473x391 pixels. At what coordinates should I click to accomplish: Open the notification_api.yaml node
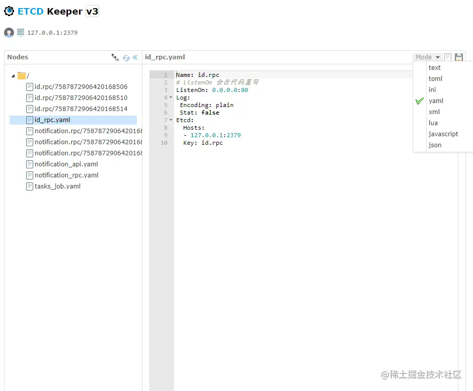coord(66,164)
